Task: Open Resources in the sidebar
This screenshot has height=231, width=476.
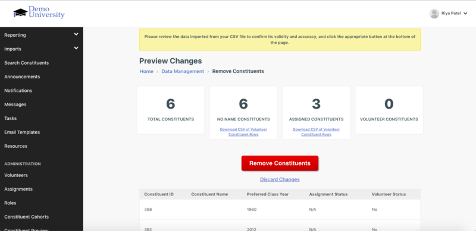Action: tap(16, 146)
